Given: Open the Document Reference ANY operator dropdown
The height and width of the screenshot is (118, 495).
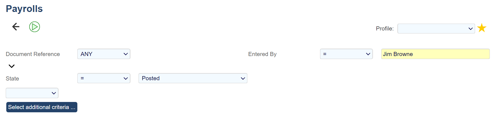Looking at the screenshot, I should 104,54.
